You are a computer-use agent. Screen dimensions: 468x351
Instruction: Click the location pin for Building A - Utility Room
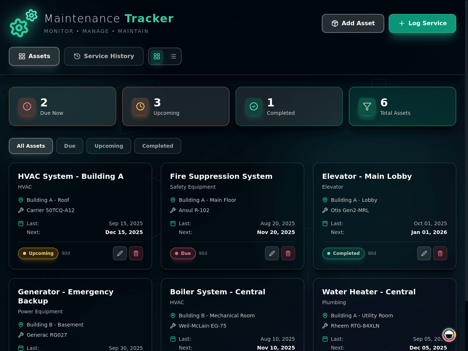[x=325, y=316]
